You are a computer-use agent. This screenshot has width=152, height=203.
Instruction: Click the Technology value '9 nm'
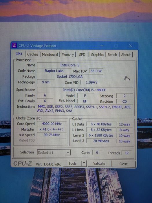pyautogui.click(x=46, y=82)
